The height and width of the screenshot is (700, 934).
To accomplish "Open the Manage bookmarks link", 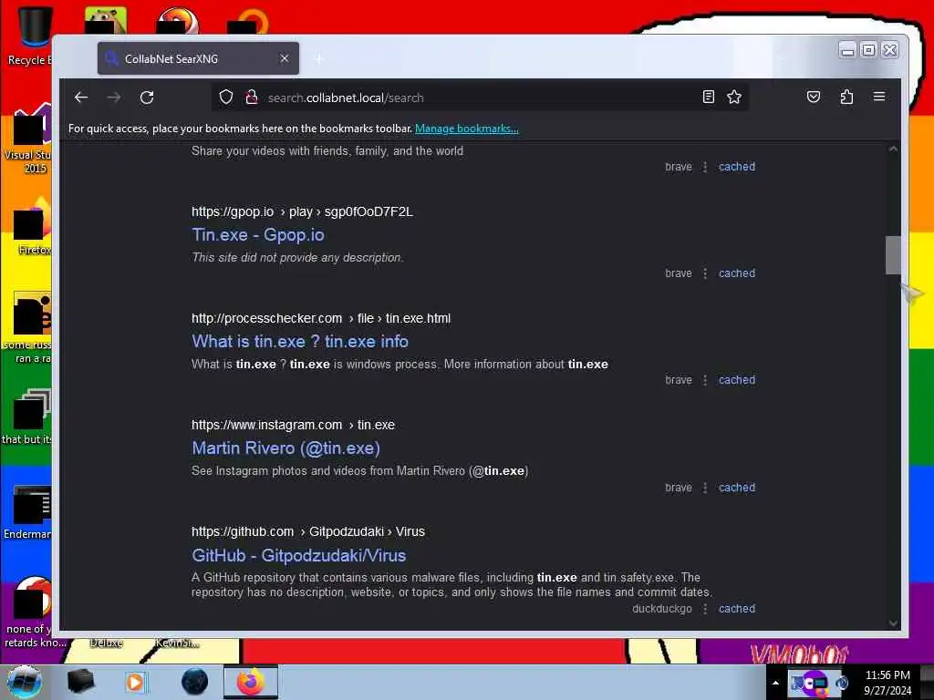I will point(466,129).
